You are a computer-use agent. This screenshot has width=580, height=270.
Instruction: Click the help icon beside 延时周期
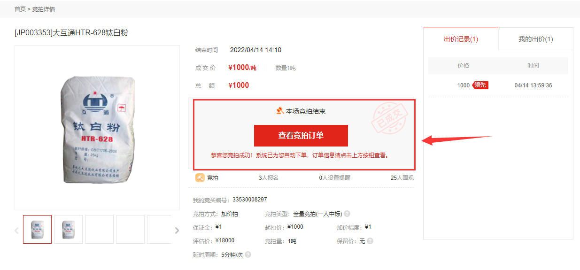[x=247, y=255]
